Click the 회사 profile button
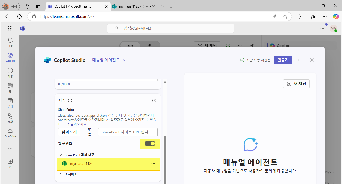The image size is (342, 184). click(x=11, y=6)
